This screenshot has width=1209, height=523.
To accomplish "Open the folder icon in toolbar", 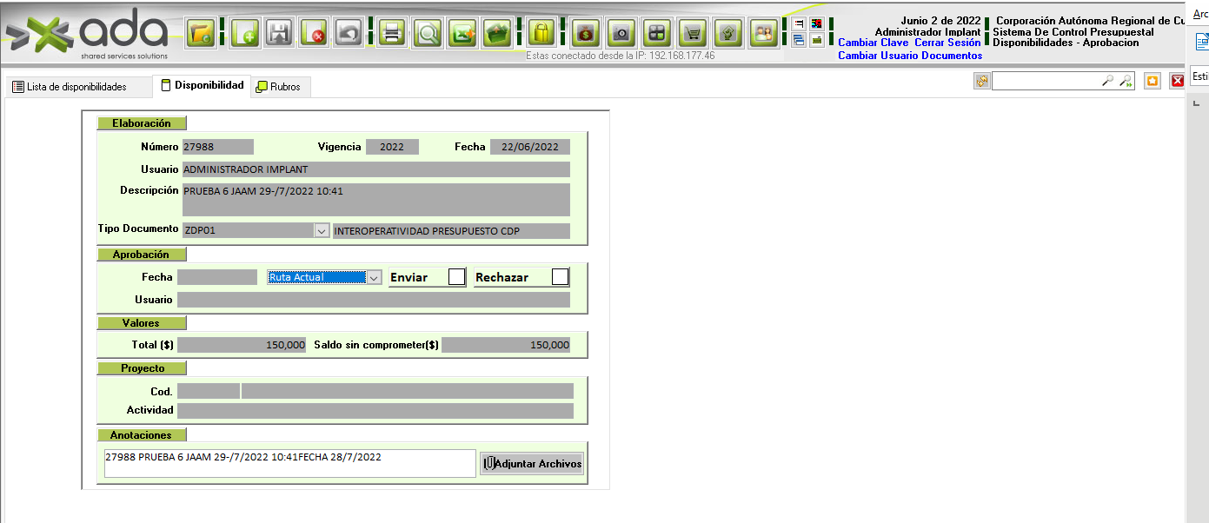I will pos(201,34).
